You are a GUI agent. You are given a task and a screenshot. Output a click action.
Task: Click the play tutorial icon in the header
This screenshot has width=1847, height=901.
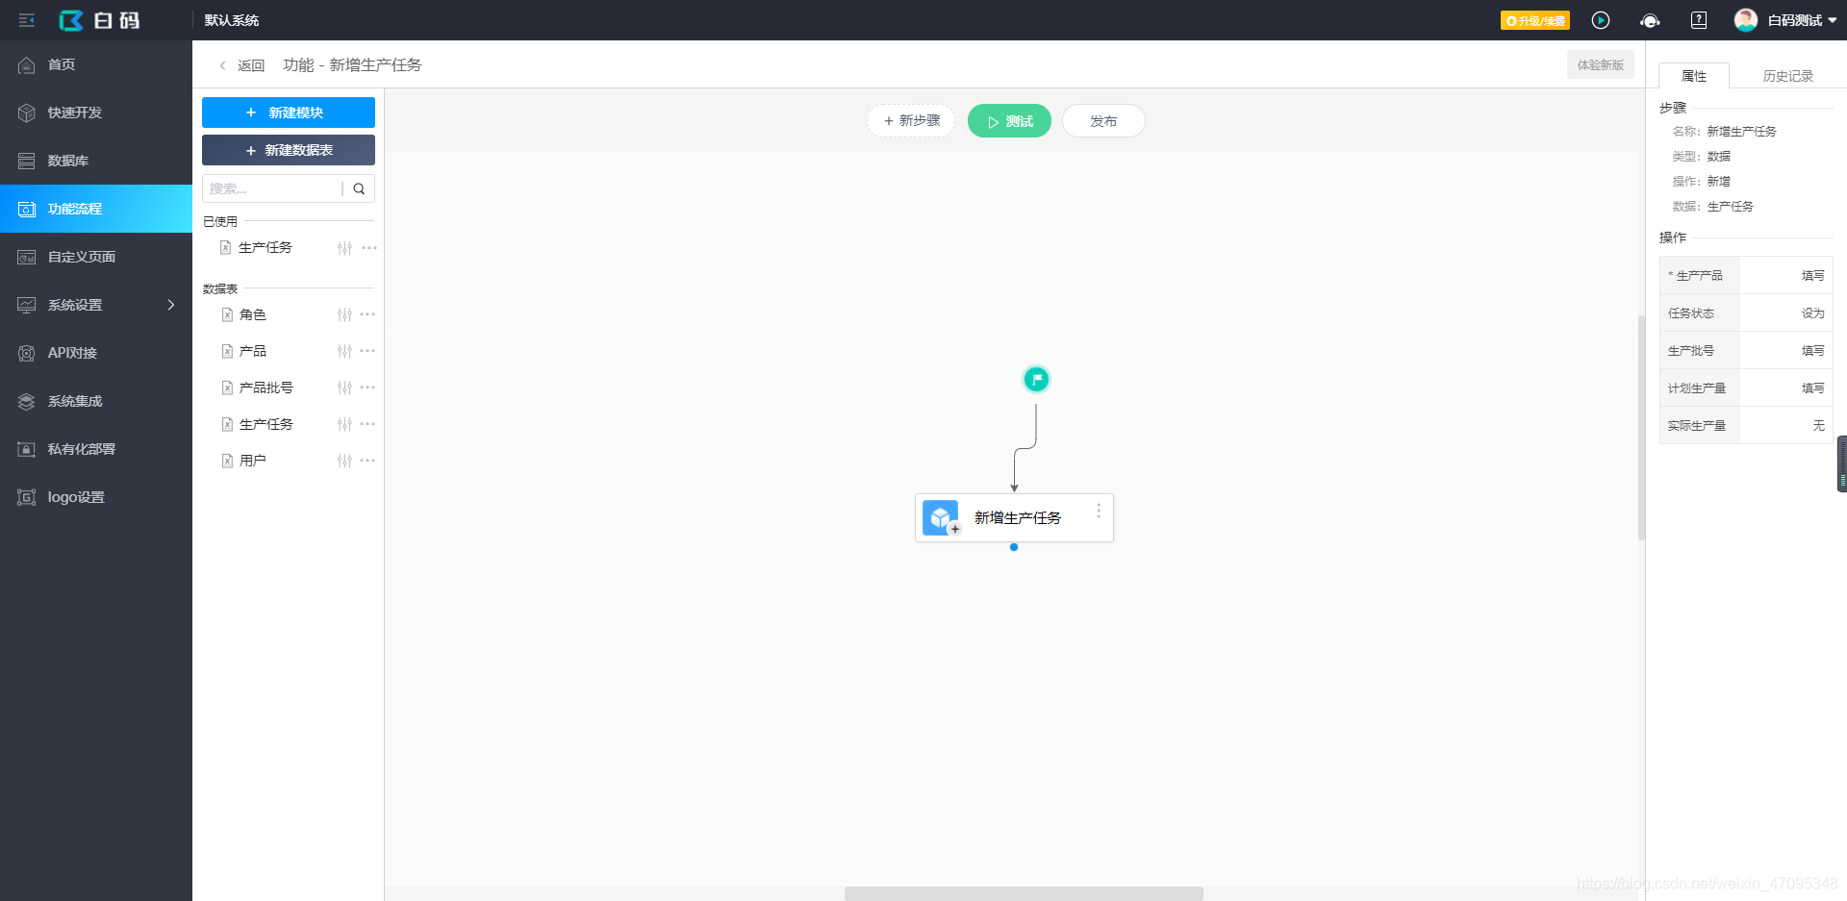(x=1601, y=20)
